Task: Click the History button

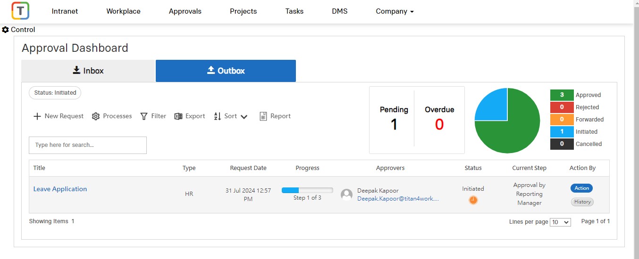Action: 582,202
